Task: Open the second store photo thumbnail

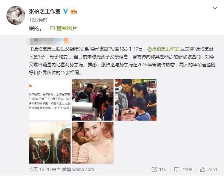Action: 93,100
